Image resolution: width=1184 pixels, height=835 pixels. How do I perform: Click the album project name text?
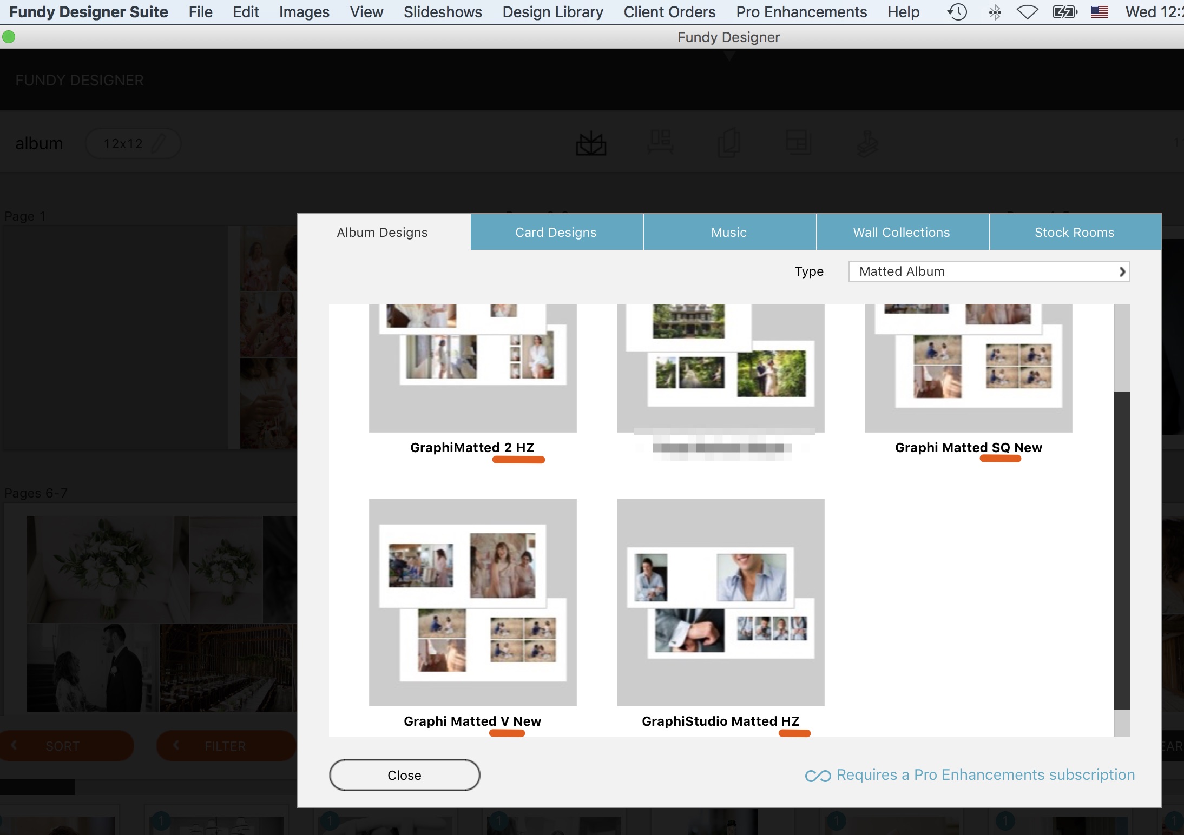[x=39, y=143]
